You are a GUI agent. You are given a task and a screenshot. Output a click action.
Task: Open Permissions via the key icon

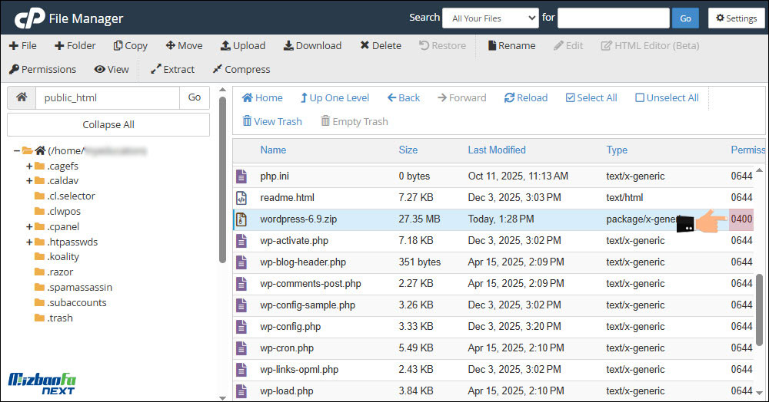(x=14, y=69)
